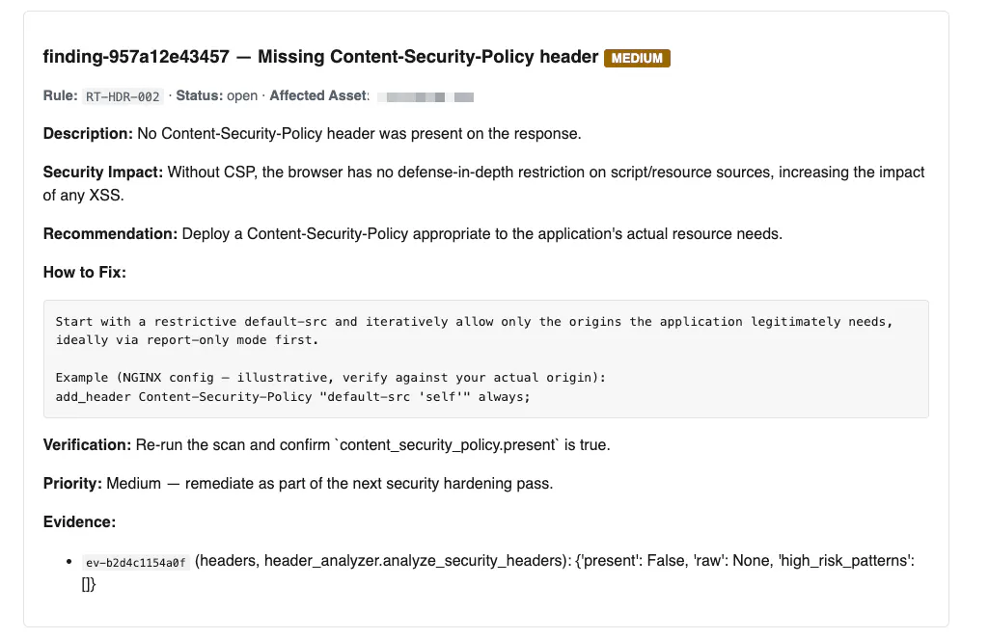Click the Verification re-run scan text
Viewport: 989px width, 639px height.
[327, 445]
